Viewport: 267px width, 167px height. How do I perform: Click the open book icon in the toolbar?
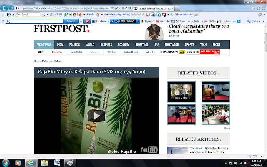tap(148, 15)
